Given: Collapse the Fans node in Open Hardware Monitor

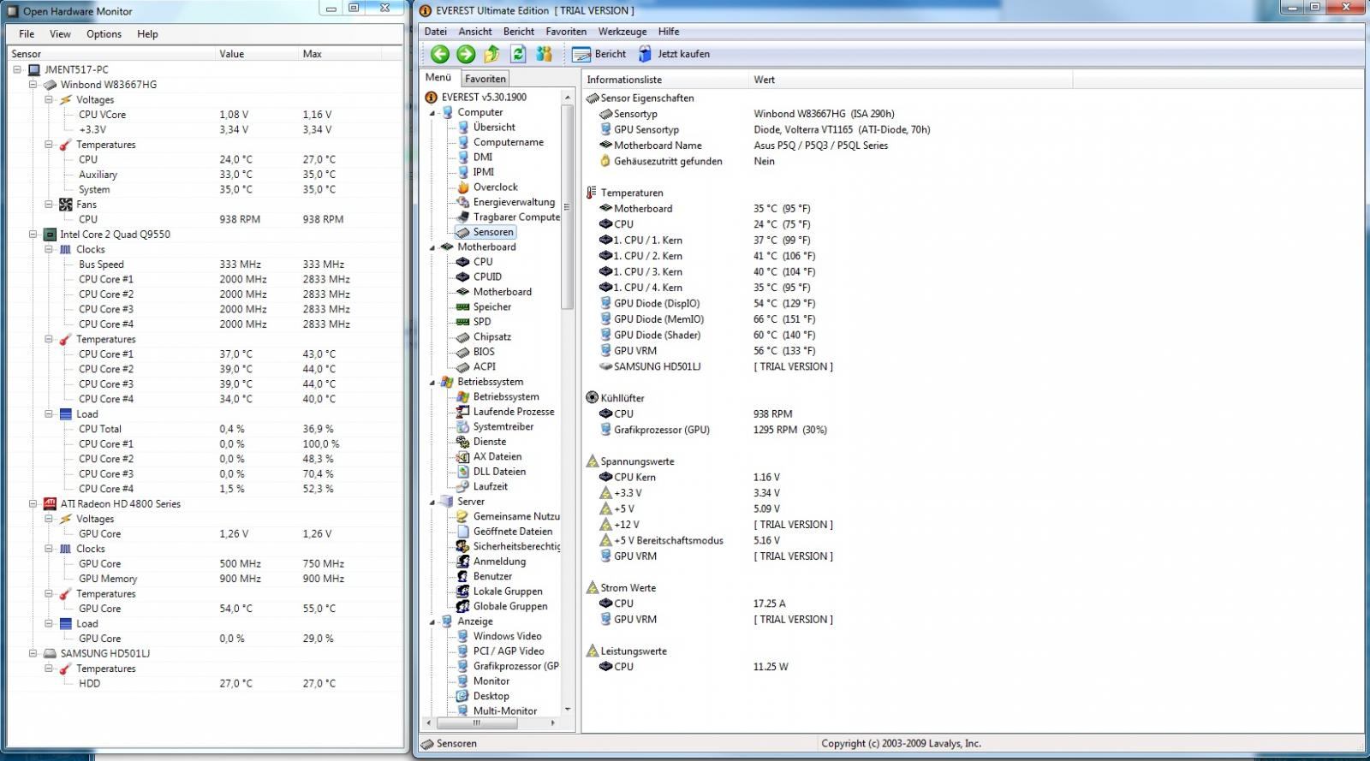Looking at the screenshot, I should 49,205.
